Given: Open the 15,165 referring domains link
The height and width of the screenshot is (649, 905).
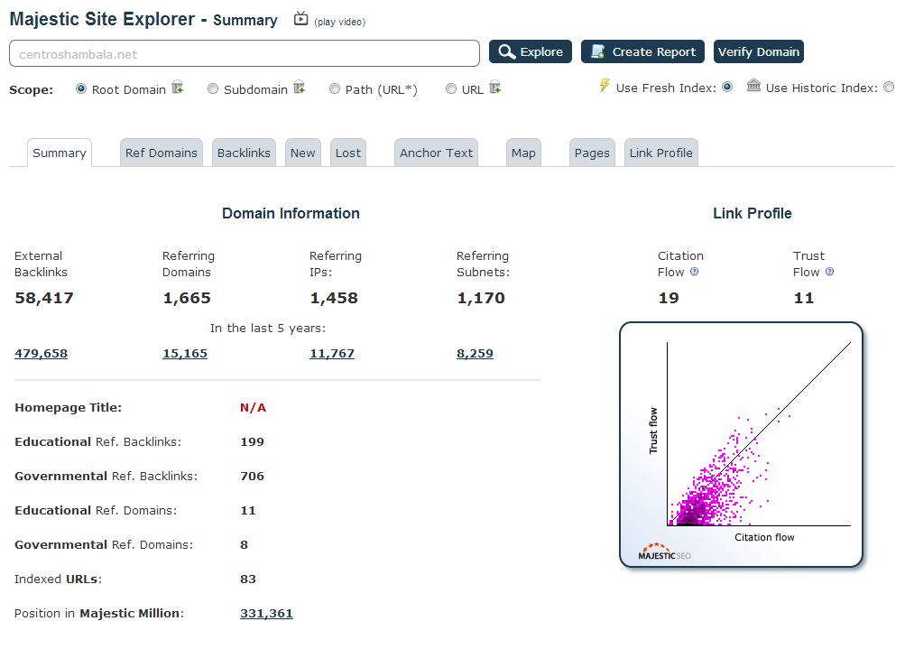Looking at the screenshot, I should click(x=185, y=353).
